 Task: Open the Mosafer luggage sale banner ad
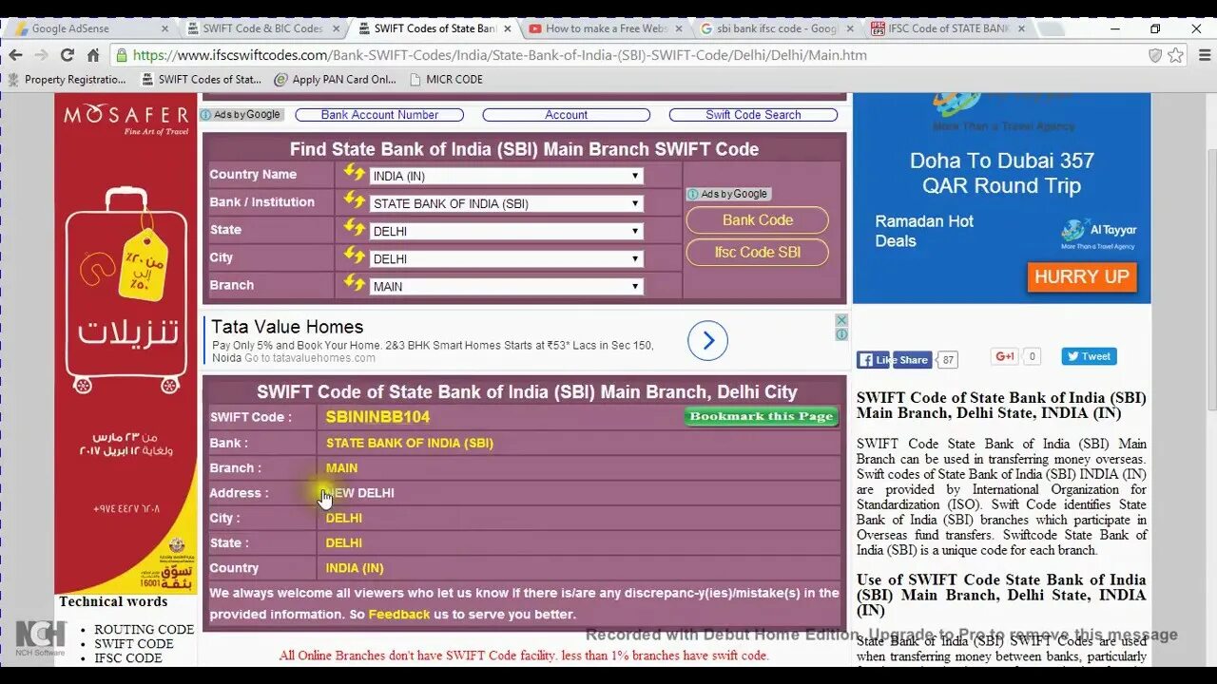(x=126, y=343)
